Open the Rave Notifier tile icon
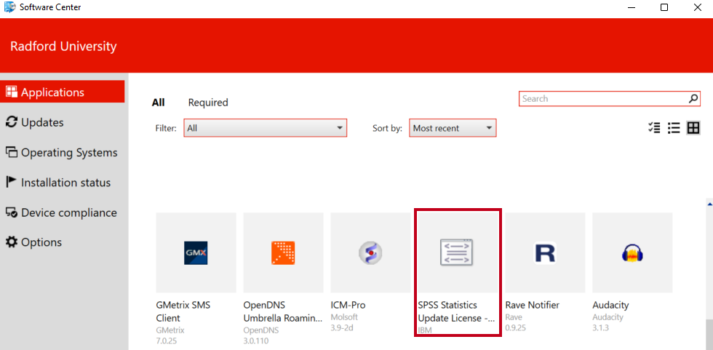 click(545, 252)
